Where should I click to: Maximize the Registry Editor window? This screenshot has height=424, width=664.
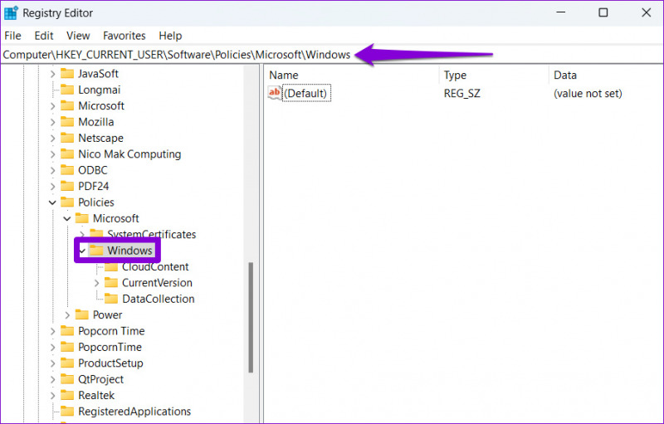pos(603,12)
